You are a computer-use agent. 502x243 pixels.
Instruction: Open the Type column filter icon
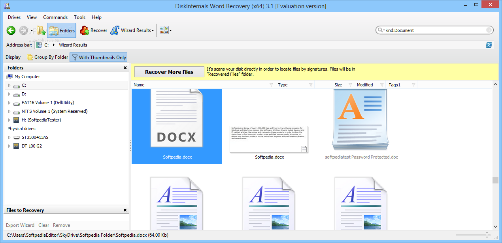tap(311, 85)
